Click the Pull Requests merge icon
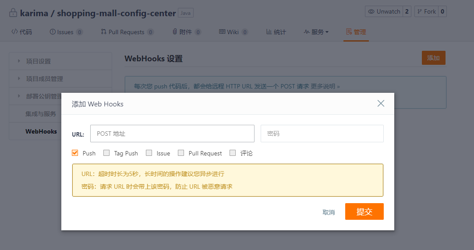This screenshot has height=250, width=474. 104,32
